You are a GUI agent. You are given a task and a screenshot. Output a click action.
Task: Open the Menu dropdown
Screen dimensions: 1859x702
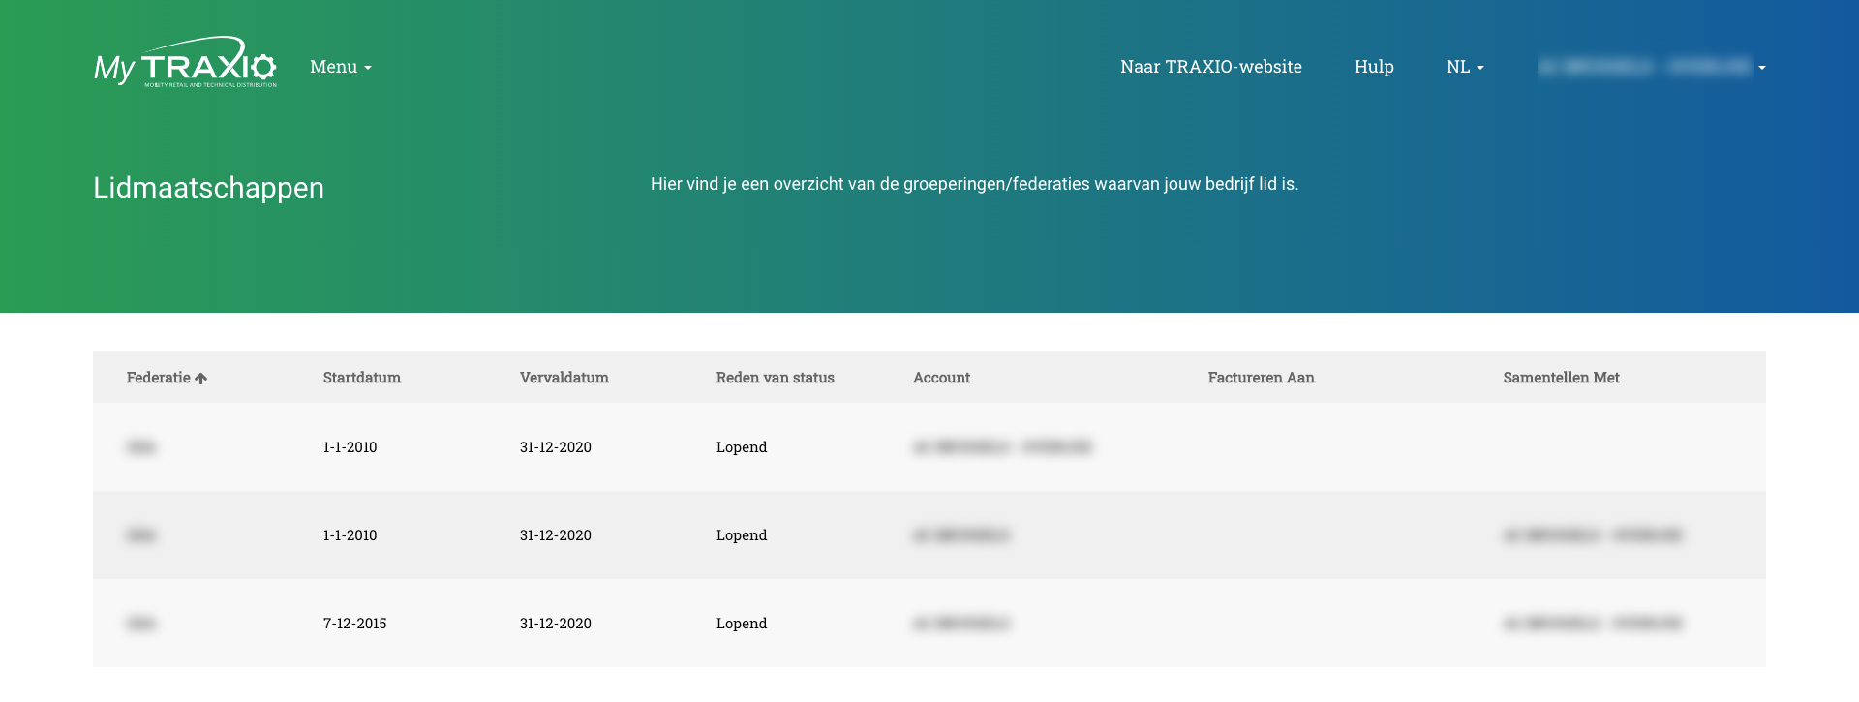coord(340,67)
